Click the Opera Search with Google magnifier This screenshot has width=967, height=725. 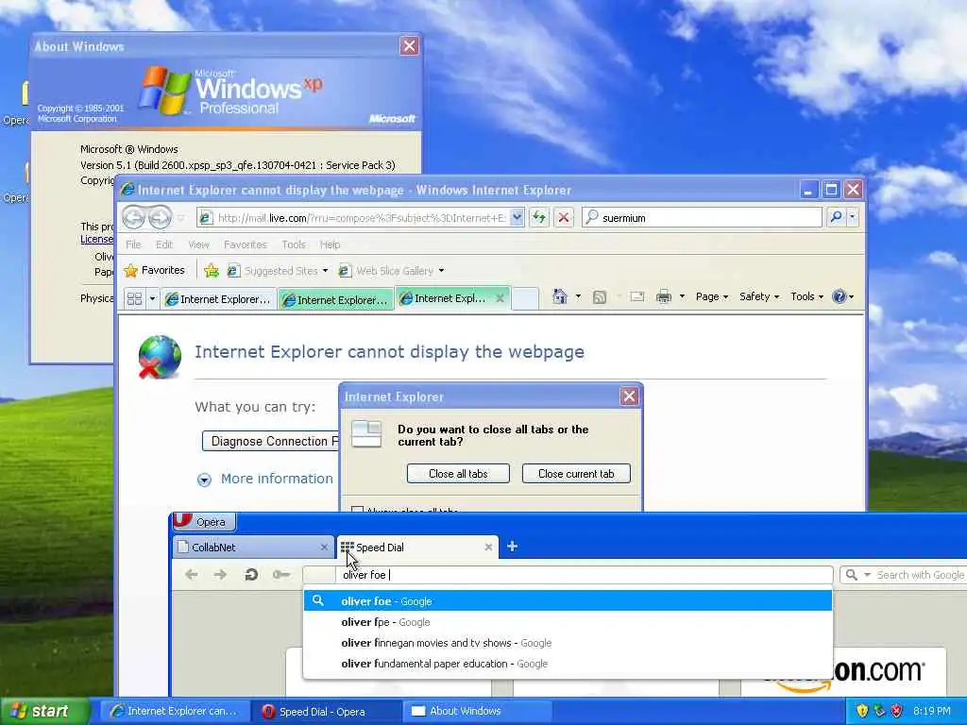tap(851, 575)
